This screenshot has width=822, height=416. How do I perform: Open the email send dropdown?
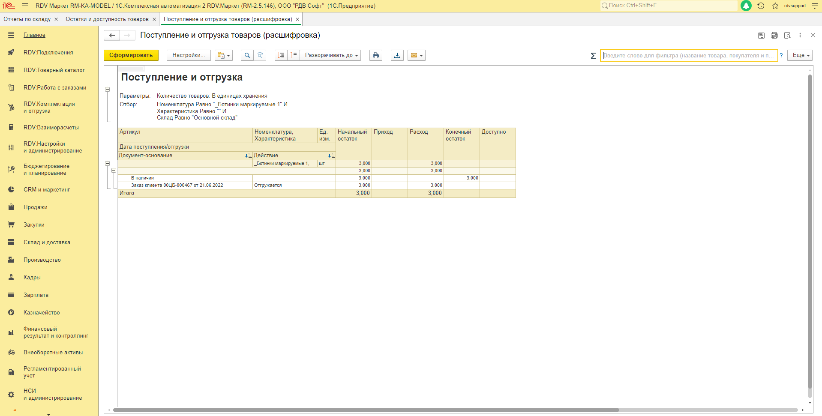pos(417,55)
